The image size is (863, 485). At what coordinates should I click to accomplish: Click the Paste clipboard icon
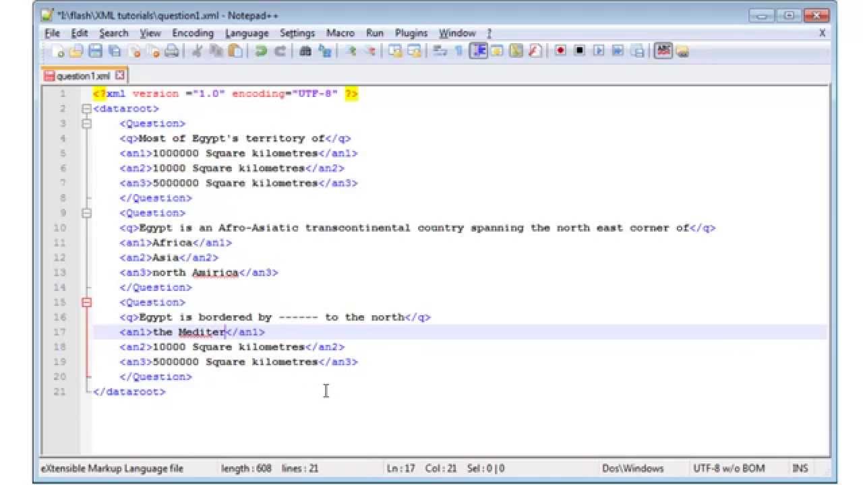pos(235,51)
